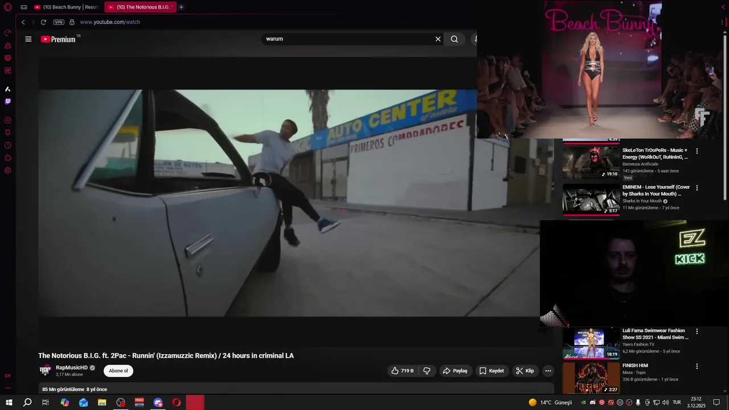729x410 pixels.
Task: Open options menu for FINISH HIM video
Action: 697,366
